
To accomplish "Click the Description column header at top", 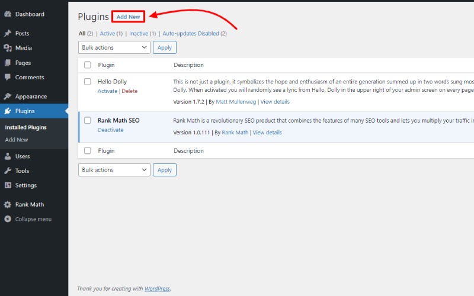I will tap(188, 65).
